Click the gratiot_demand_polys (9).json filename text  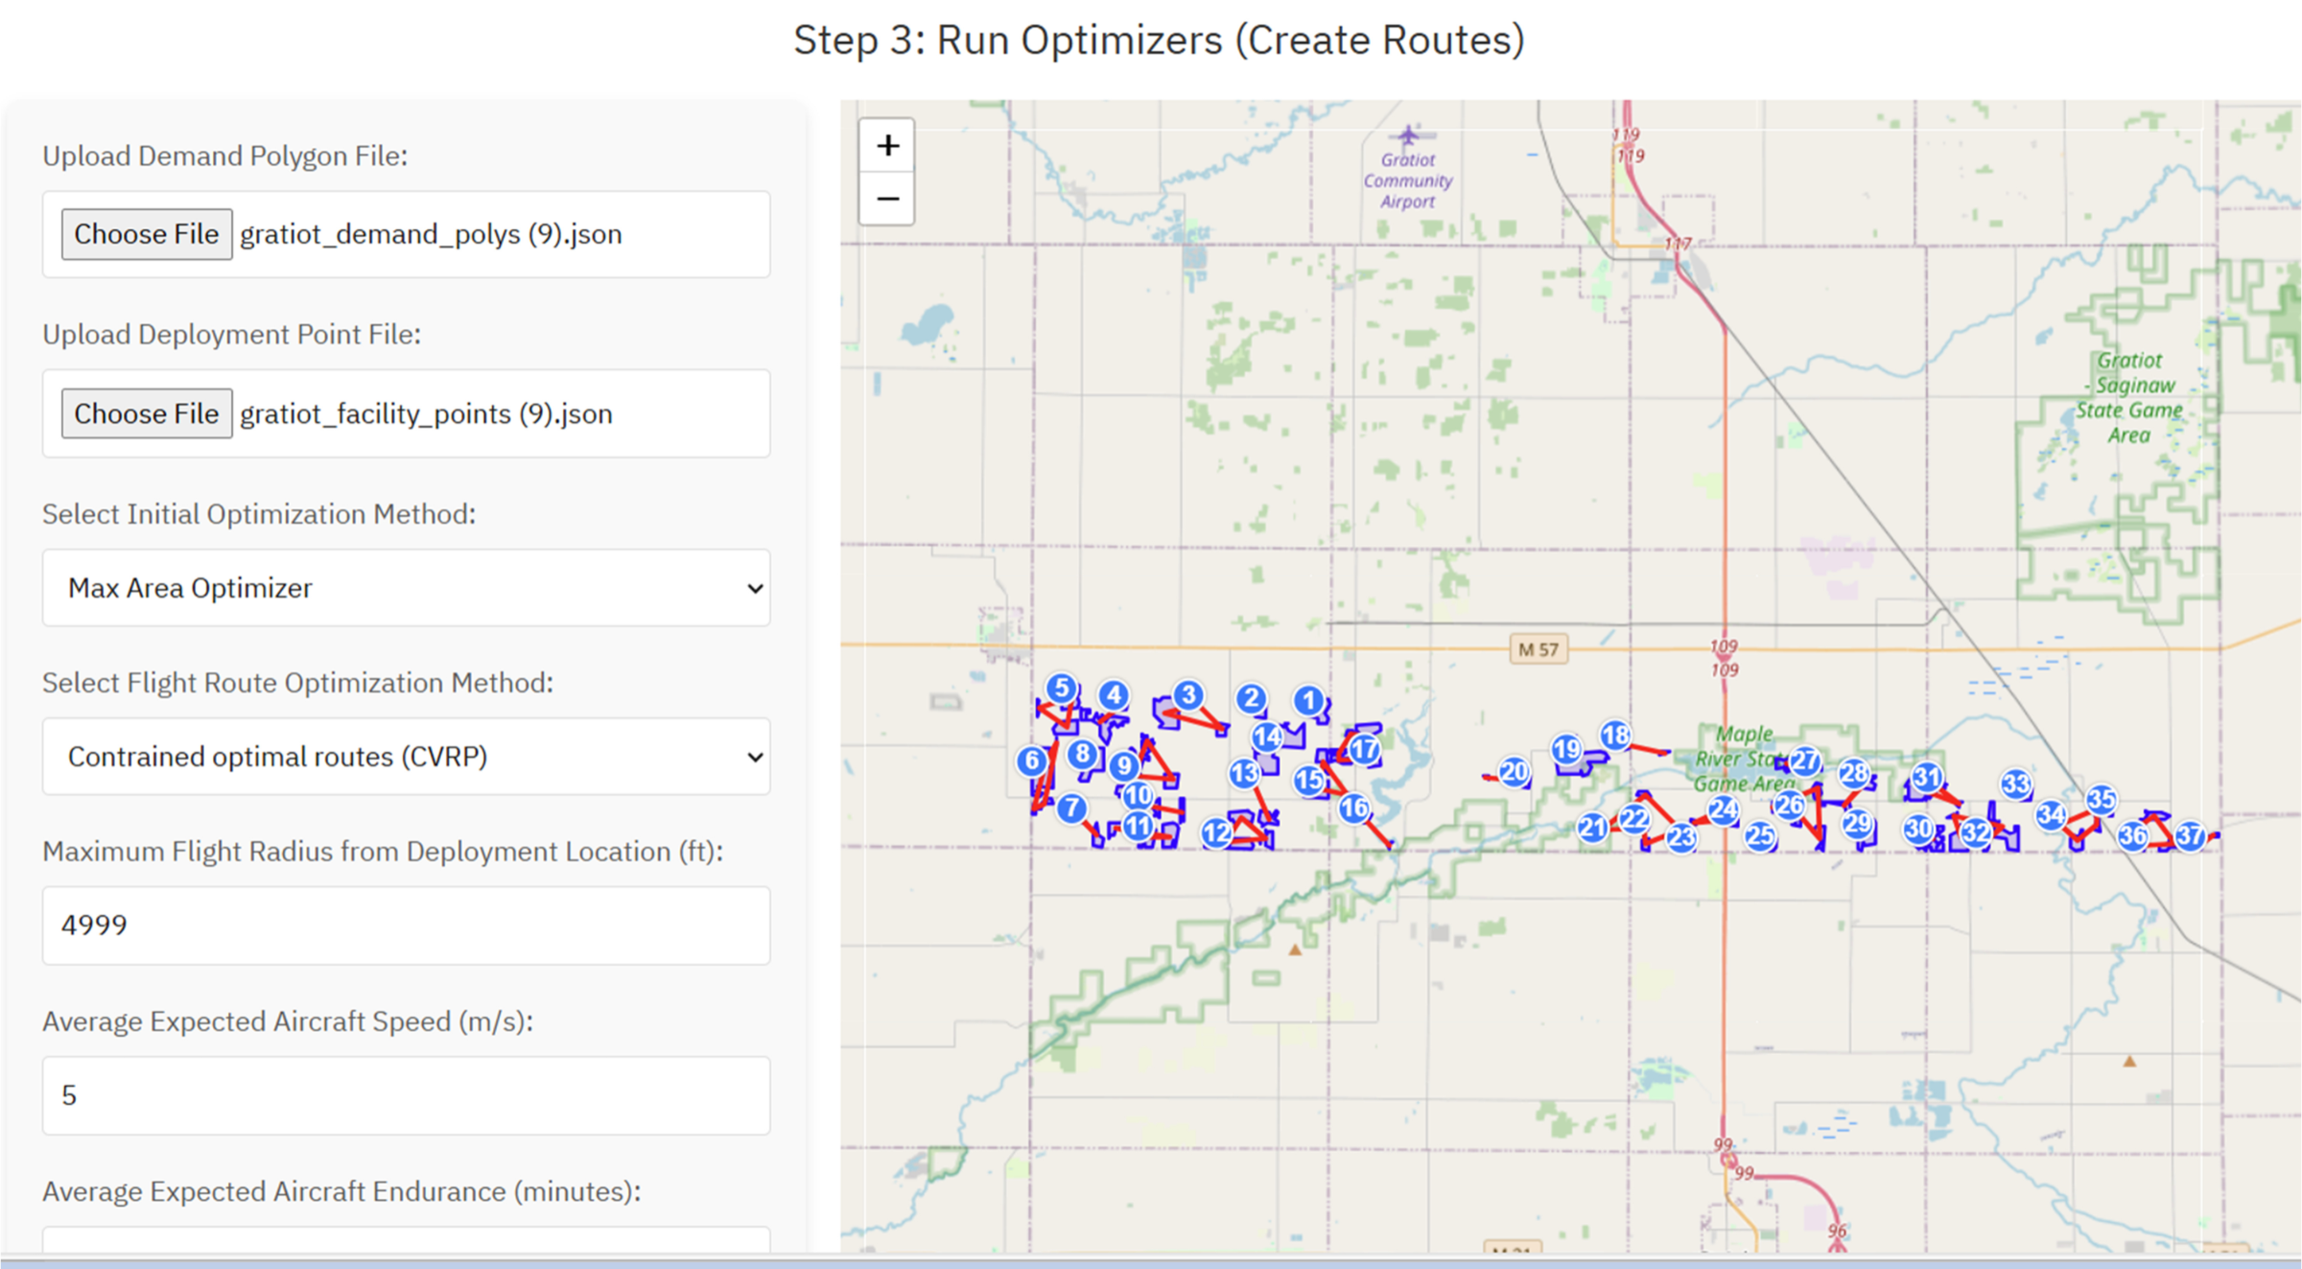point(431,234)
